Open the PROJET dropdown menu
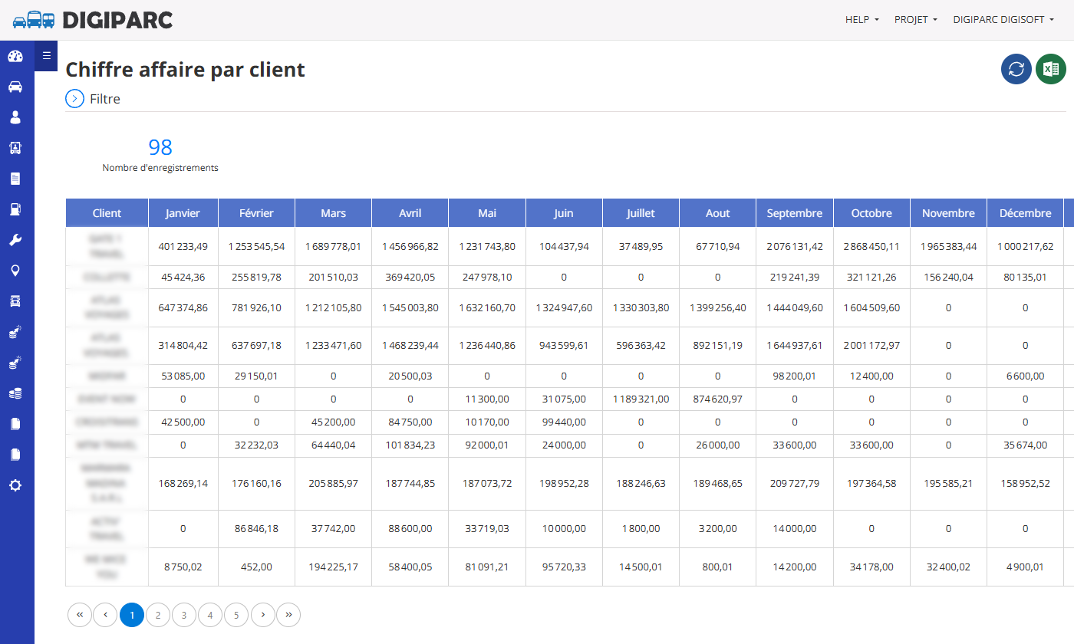Viewport: 1074px width, 644px height. point(916,20)
